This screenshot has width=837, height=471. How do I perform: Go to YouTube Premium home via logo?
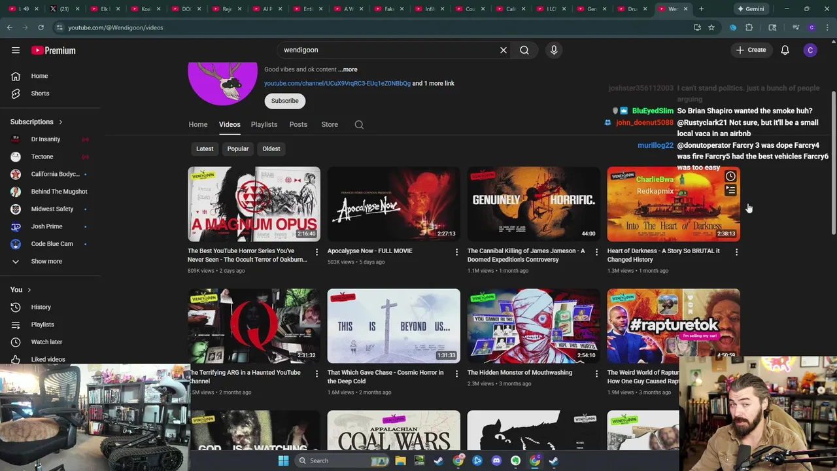point(54,50)
